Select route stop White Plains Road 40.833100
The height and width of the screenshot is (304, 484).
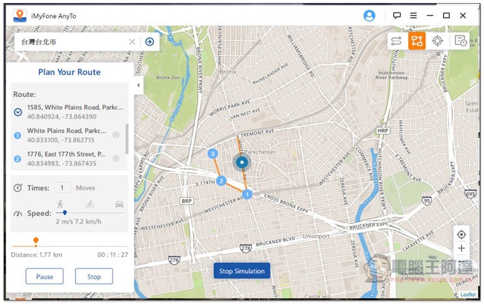click(67, 135)
